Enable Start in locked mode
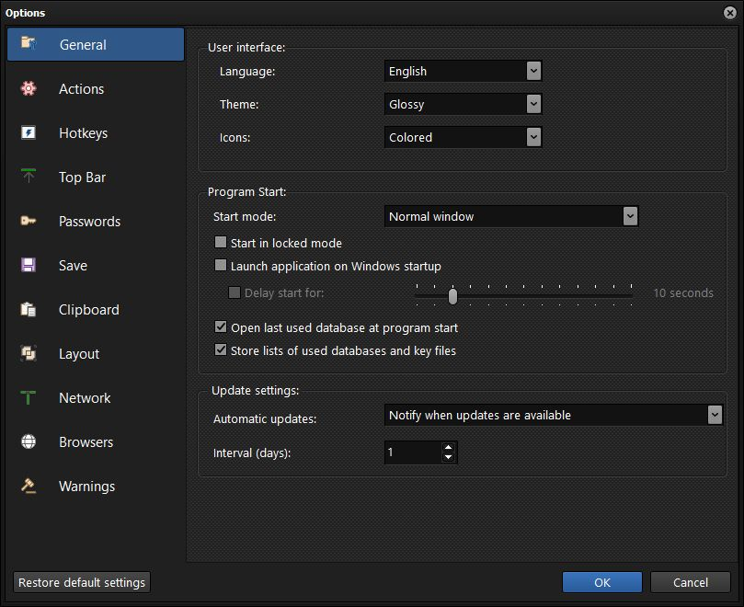This screenshot has width=744, height=607. (x=221, y=243)
